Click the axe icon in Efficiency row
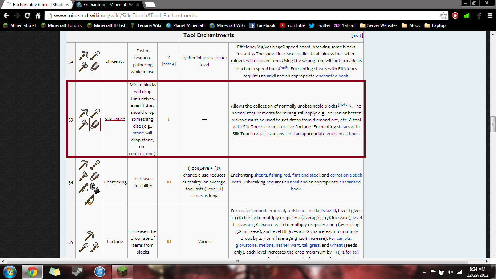Viewport: 496px width, 279px height. [x=84, y=67]
